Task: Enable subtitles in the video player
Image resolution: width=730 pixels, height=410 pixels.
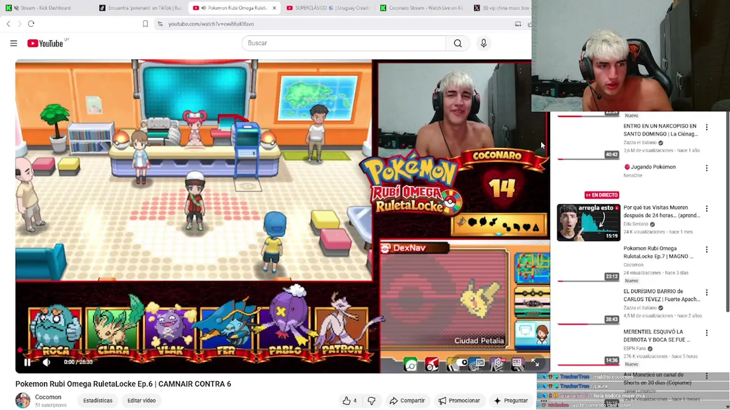Action: (480, 362)
